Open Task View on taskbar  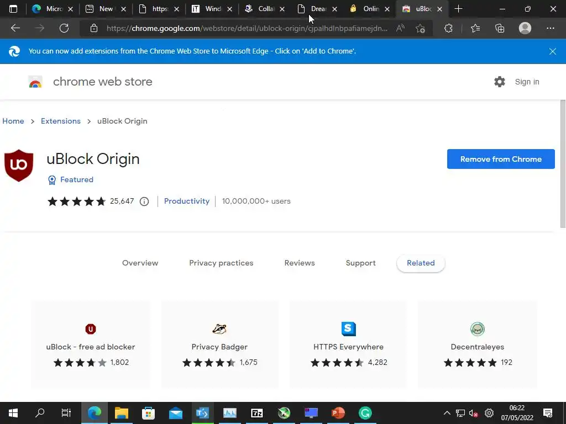[x=66, y=413]
